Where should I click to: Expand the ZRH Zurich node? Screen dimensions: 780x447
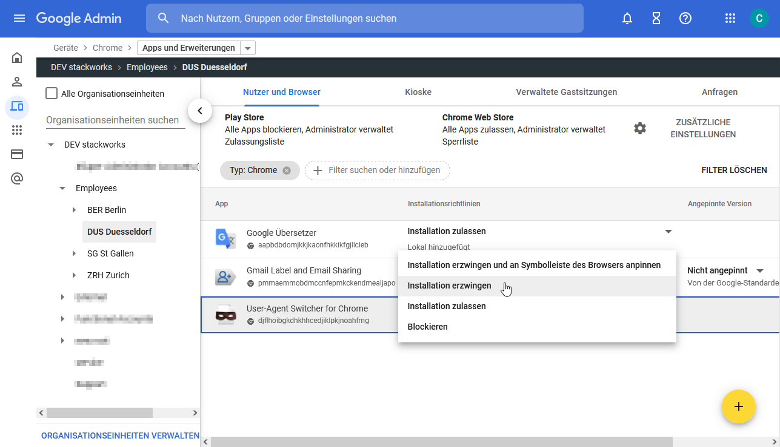click(x=74, y=275)
